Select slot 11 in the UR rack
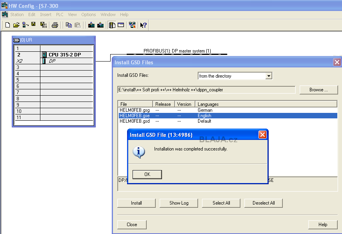This screenshot has width=342, height=234. coord(54,118)
